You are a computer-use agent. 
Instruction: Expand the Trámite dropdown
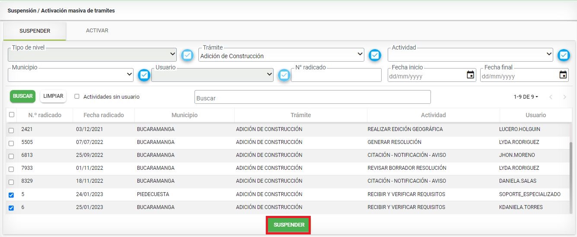point(281,55)
